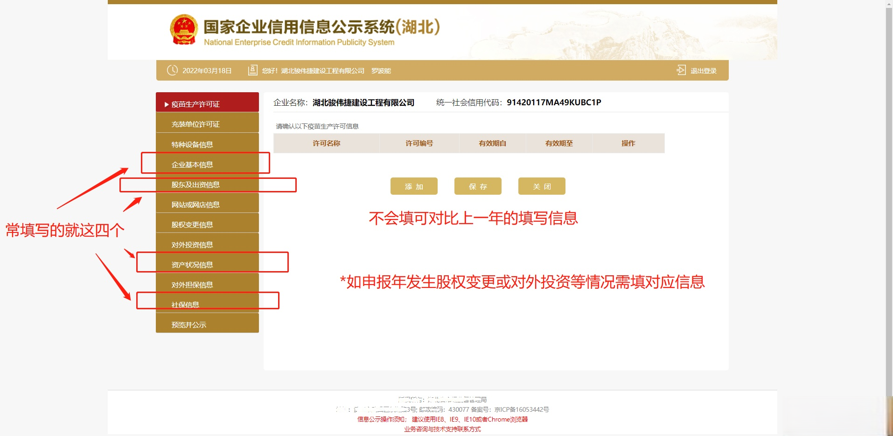Screen dimensions: 893x436
Task: Click the arrow marker beside 疫苗生产许可证
Action: coord(166,104)
